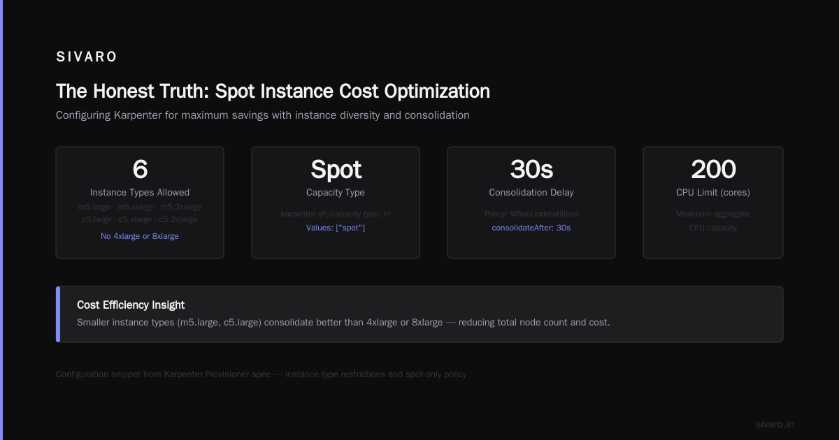Click the "Maximum aggregate" text

click(x=713, y=214)
